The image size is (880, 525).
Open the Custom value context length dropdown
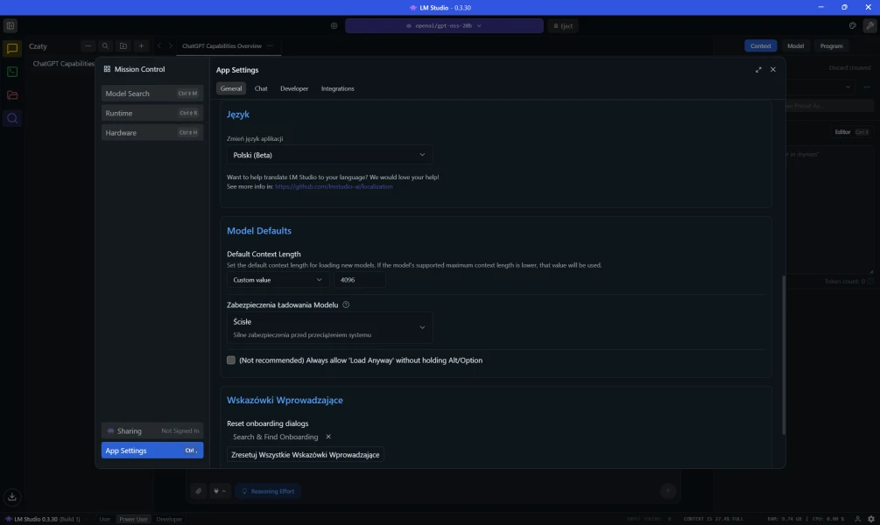(x=277, y=280)
